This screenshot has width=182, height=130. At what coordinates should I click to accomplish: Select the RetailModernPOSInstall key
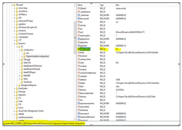pyautogui.click(x=32, y=69)
